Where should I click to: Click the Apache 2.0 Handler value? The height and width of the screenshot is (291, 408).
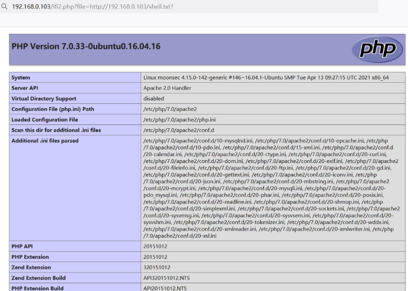coord(167,88)
